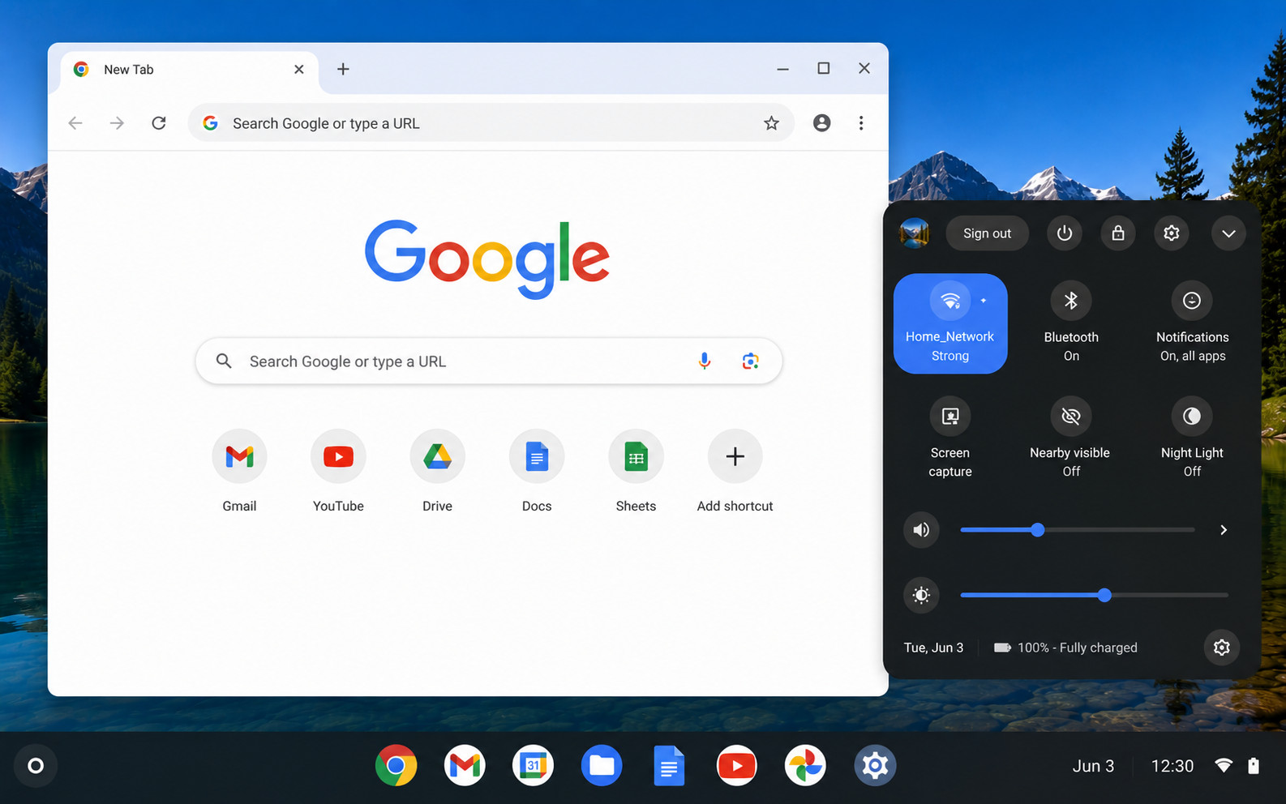Adjust the brightness slider
The width and height of the screenshot is (1286, 804).
click(x=1094, y=596)
